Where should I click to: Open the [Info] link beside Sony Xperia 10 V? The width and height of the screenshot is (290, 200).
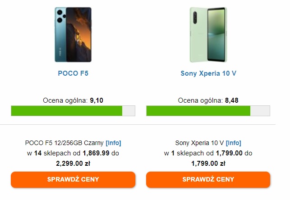click(x=233, y=143)
